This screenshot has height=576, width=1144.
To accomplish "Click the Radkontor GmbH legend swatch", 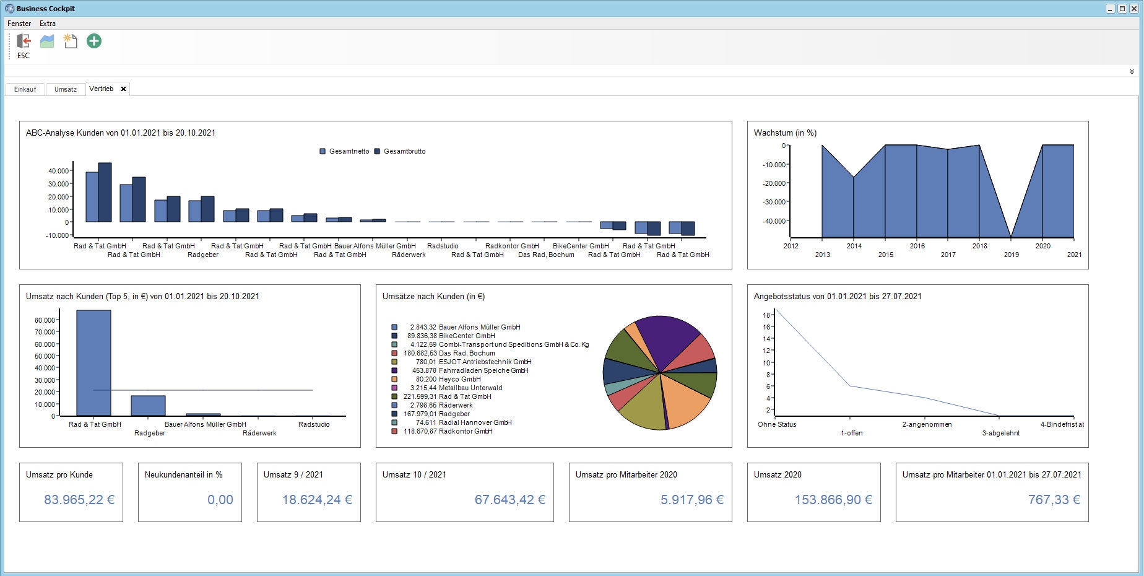I will [x=394, y=431].
